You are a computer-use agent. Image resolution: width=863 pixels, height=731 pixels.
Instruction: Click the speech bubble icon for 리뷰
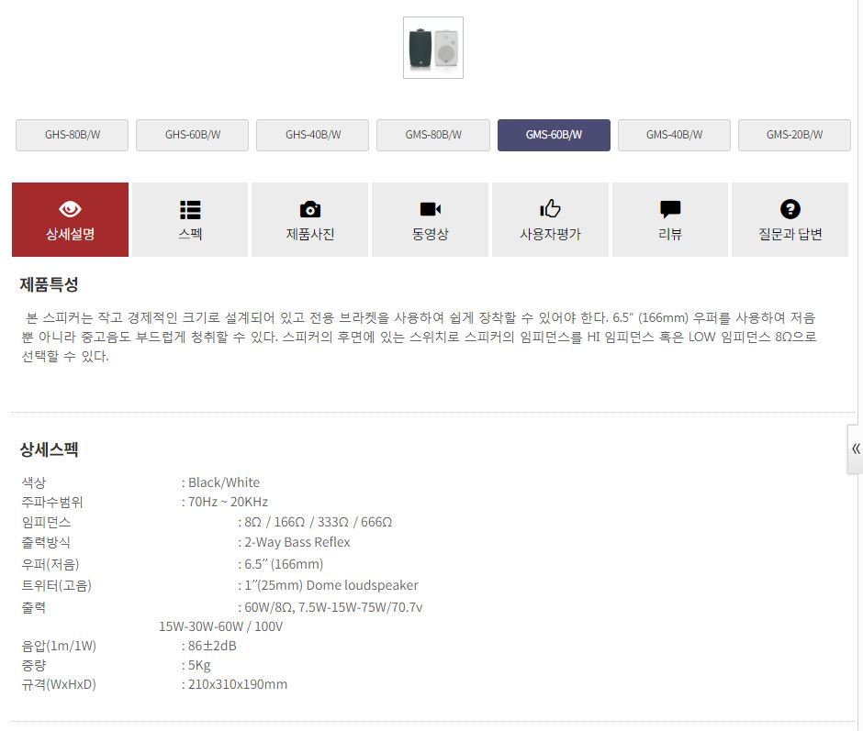(x=670, y=209)
